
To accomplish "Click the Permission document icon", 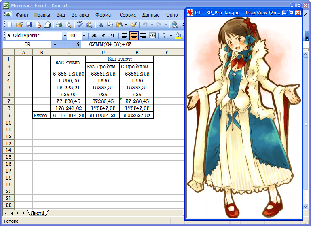I will tap(38, 25).
